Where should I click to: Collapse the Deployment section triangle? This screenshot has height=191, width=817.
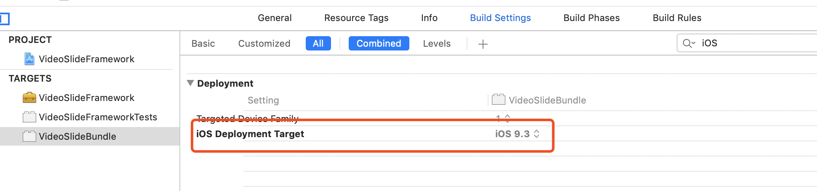point(190,83)
